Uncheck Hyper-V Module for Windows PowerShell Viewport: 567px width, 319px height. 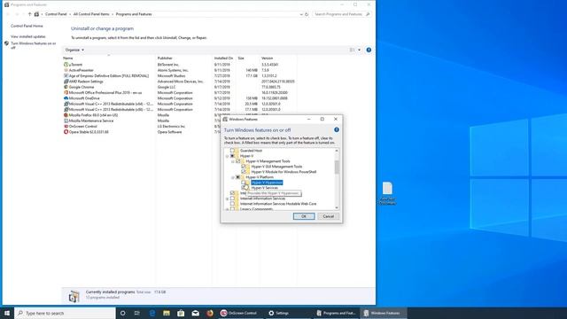(244, 172)
